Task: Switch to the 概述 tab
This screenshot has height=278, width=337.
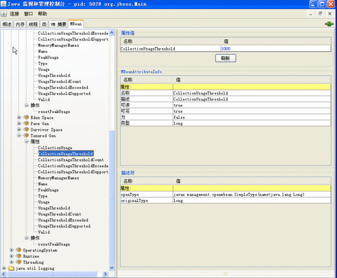Action: pyautogui.click(x=7, y=24)
